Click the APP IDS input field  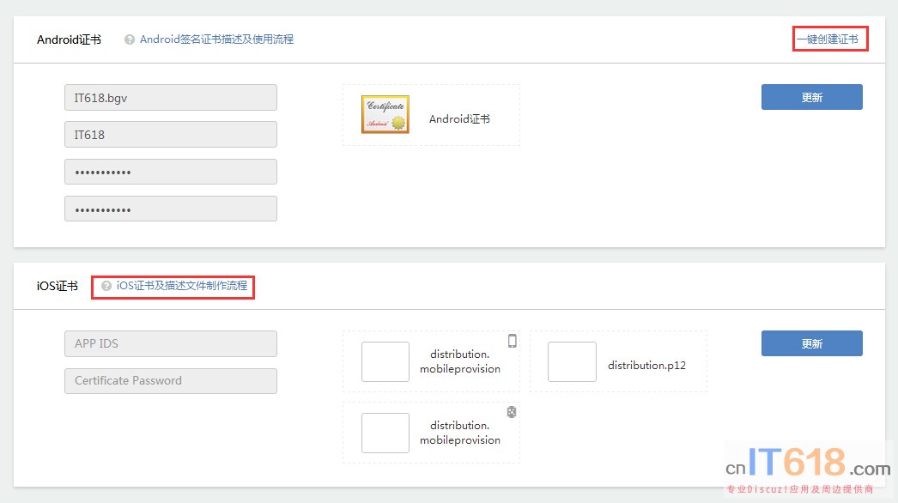click(171, 343)
